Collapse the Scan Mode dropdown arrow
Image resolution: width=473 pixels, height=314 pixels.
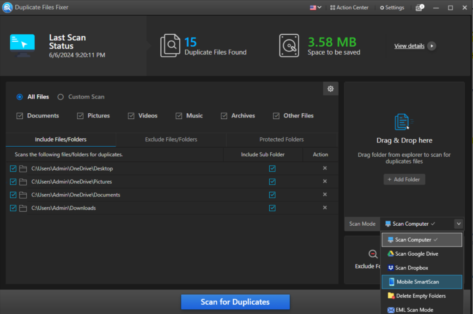458,224
